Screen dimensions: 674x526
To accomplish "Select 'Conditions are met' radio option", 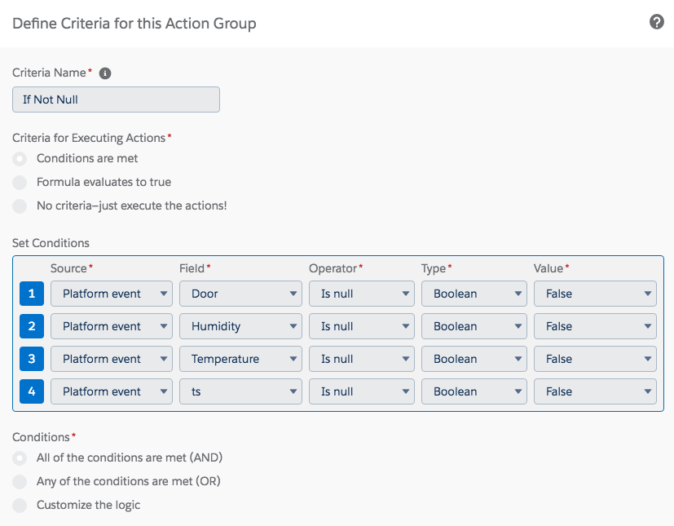I will coord(20,159).
